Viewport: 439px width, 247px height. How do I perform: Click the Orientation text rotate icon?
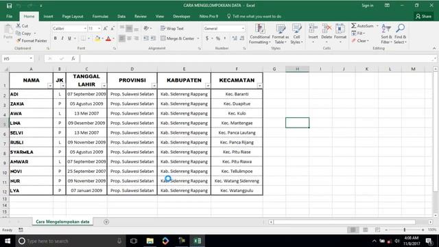[146, 28]
